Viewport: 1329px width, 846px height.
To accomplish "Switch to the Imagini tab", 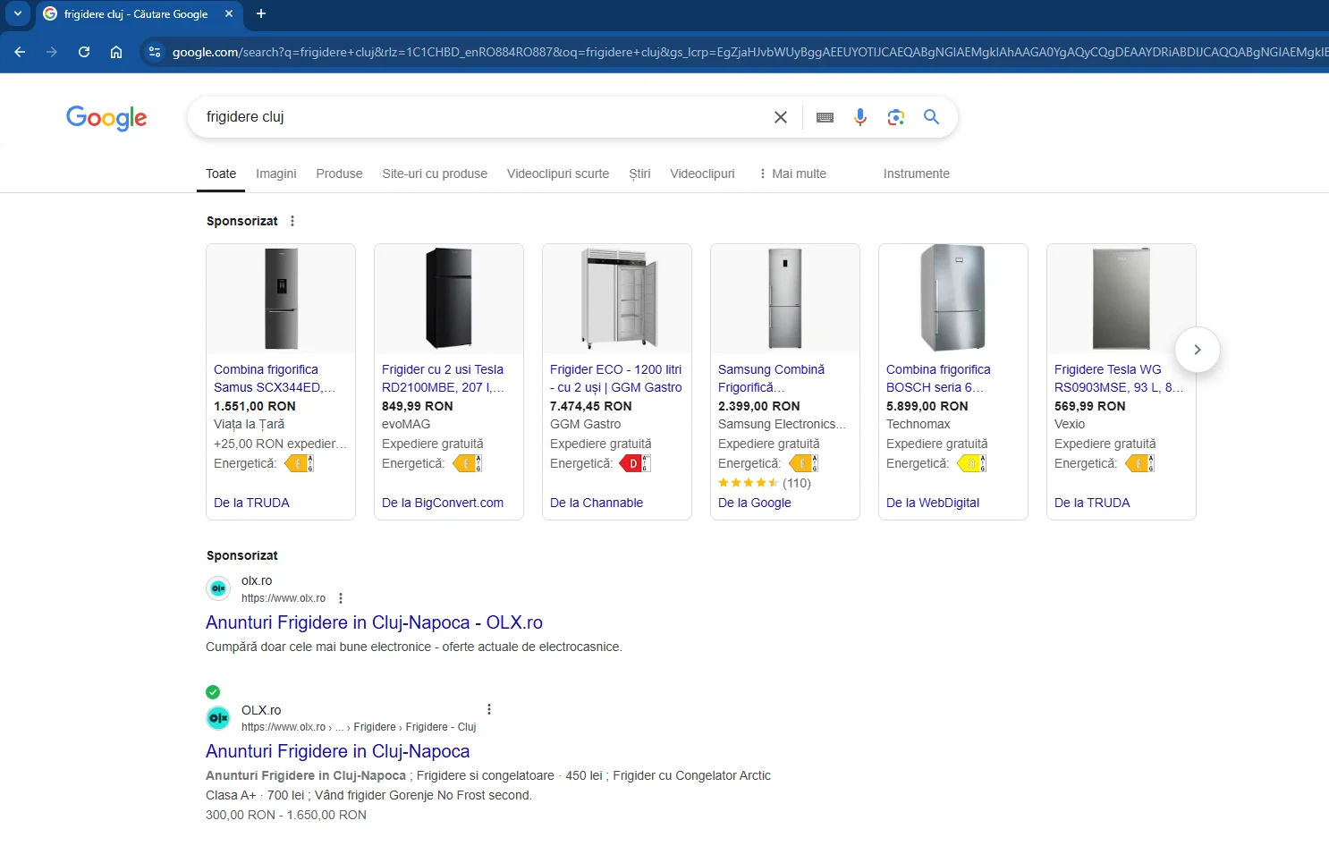I will tap(275, 173).
